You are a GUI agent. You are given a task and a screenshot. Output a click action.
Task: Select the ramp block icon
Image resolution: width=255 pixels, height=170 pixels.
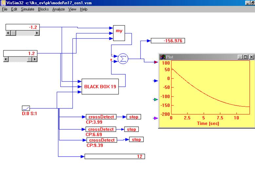(x=26, y=108)
